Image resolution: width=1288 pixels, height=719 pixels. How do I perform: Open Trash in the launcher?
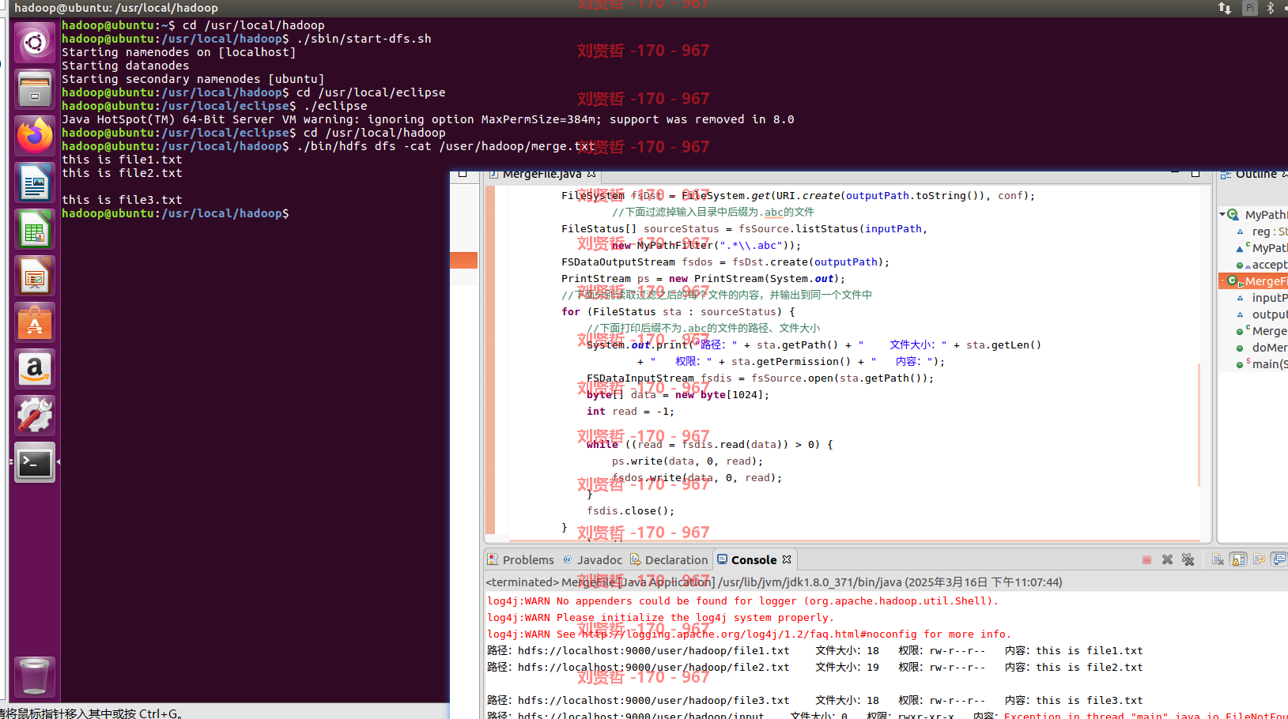(x=35, y=676)
